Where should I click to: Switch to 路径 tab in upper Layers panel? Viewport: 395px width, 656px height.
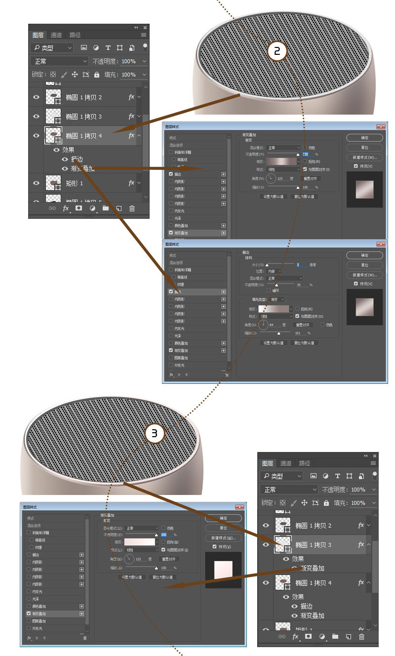coord(75,35)
